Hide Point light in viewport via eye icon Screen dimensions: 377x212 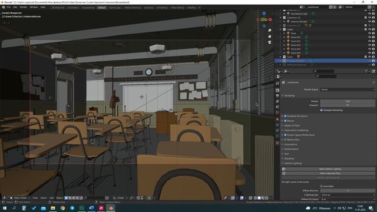pyautogui.click(x=369, y=33)
